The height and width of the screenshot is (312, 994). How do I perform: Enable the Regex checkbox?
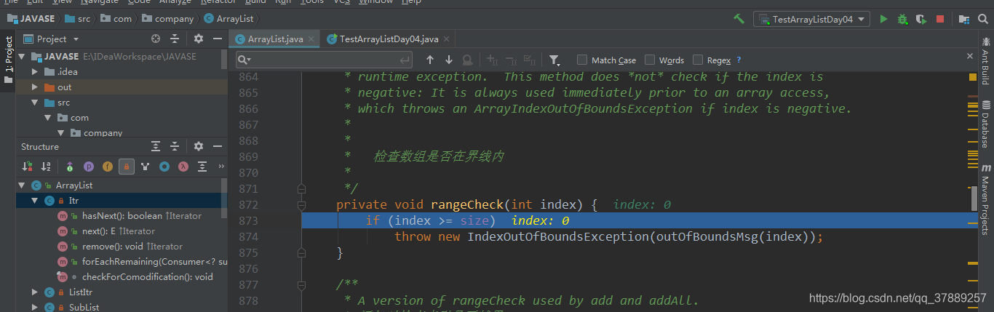tap(698, 60)
